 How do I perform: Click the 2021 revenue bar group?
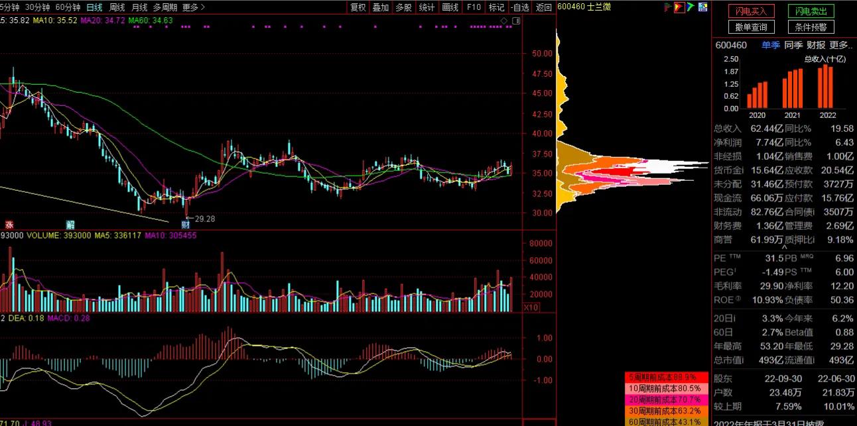(793, 89)
